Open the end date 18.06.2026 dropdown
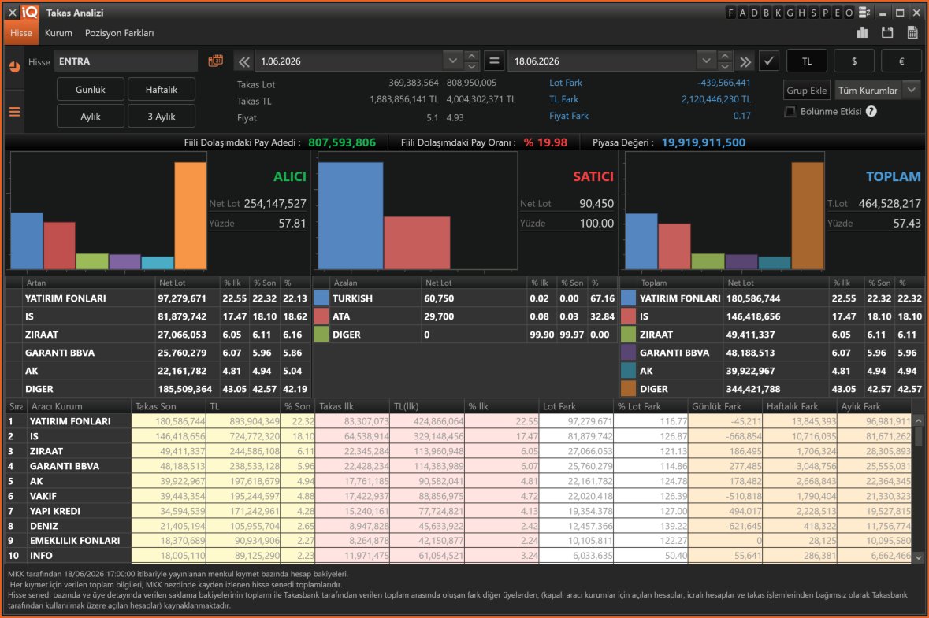 (706, 61)
